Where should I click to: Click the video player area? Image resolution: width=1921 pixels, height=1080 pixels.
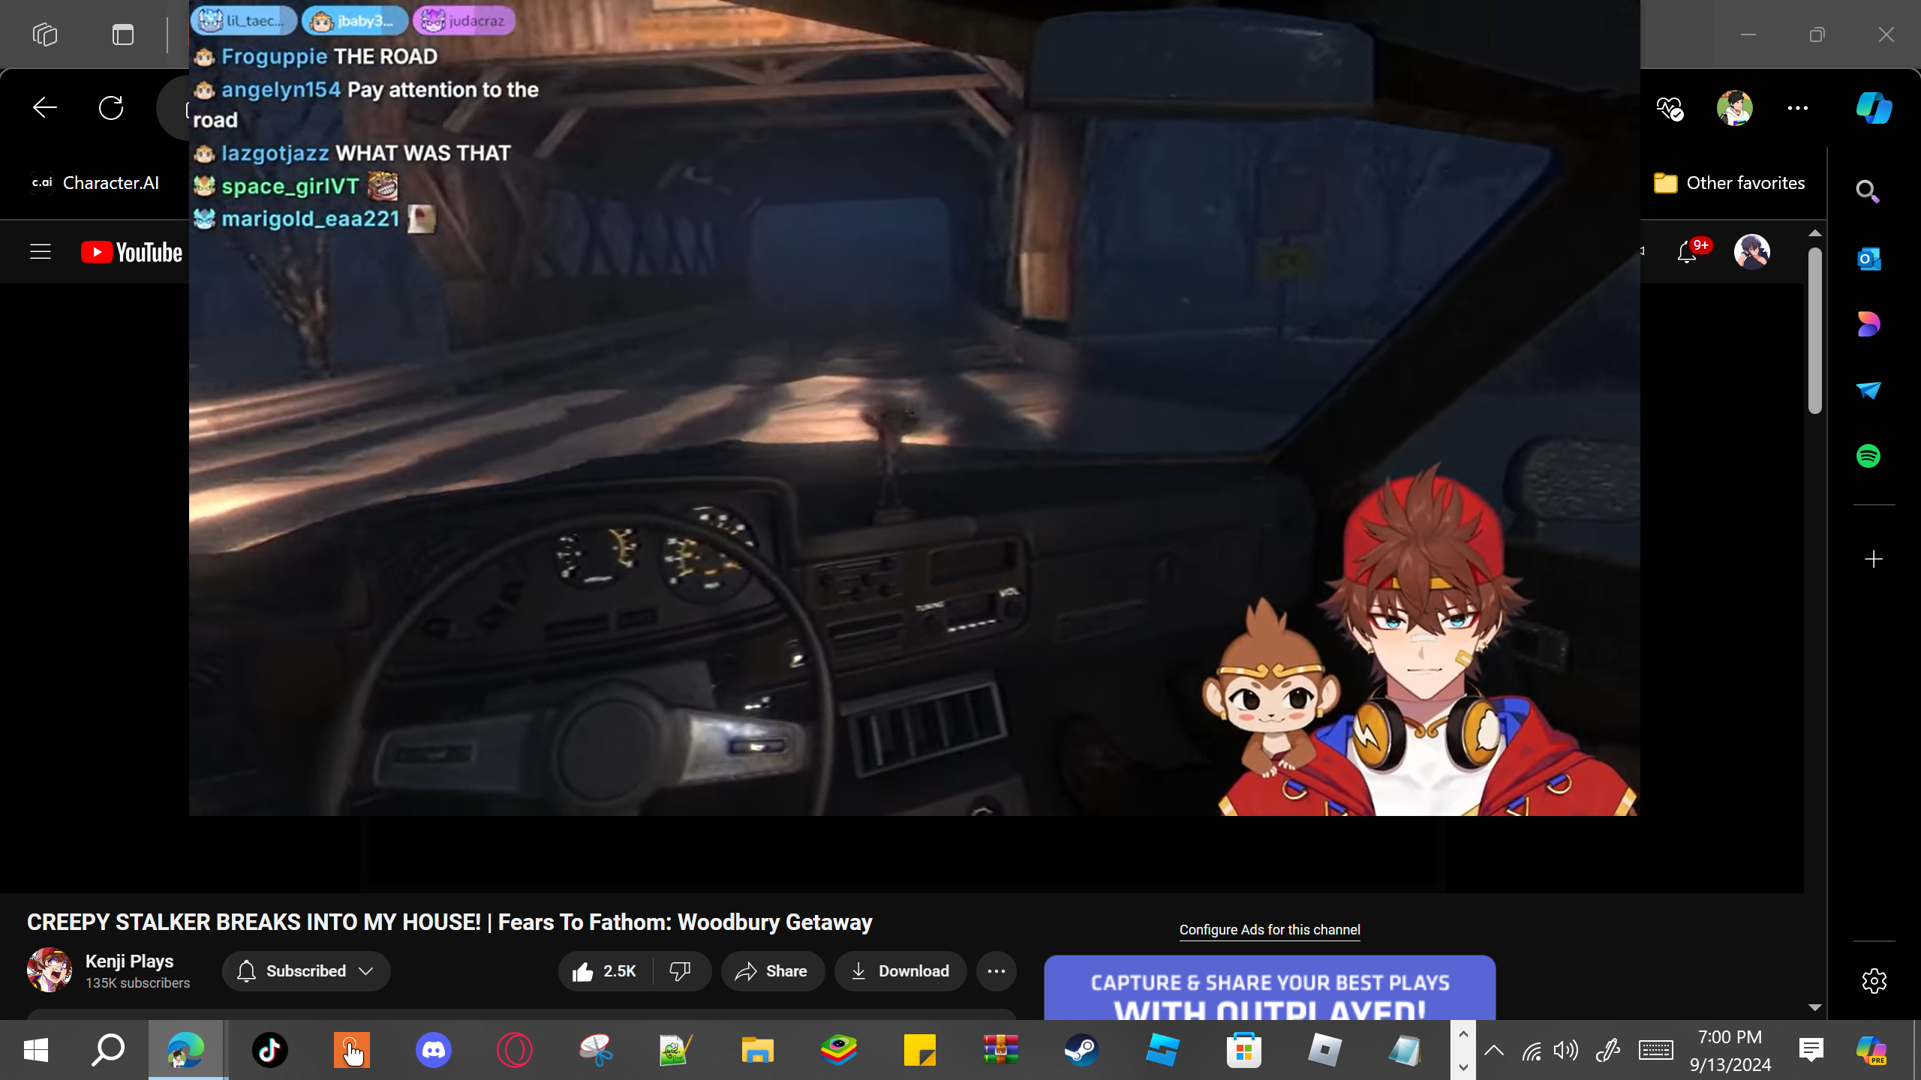[x=914, y=408]
